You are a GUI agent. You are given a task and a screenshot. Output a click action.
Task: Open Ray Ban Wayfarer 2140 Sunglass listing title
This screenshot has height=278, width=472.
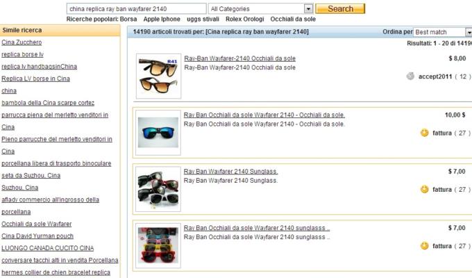point(230,171)
